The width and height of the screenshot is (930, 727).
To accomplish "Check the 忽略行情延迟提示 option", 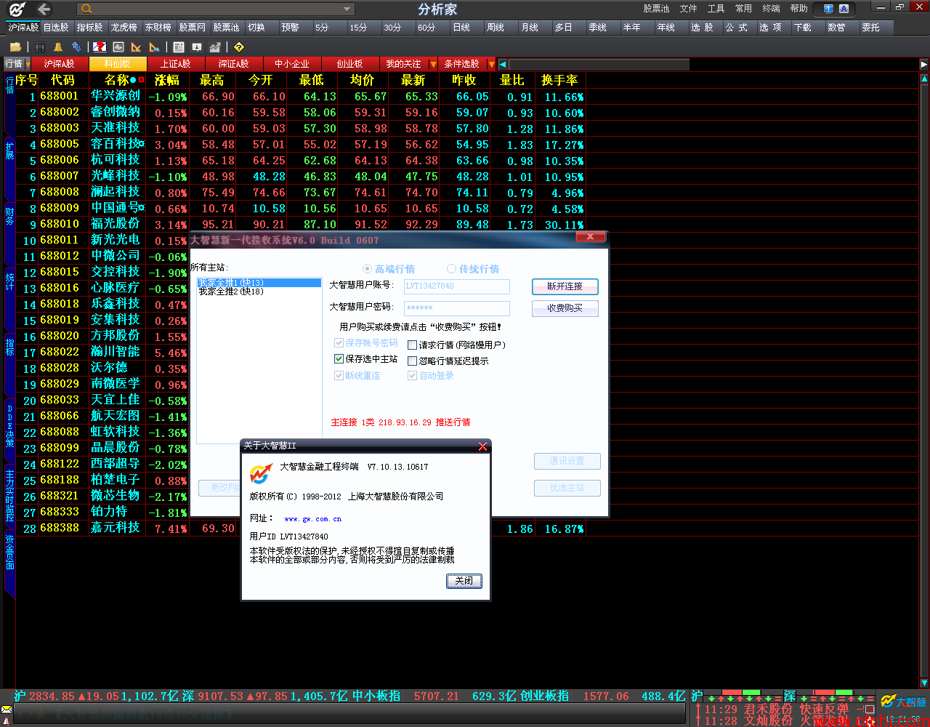I will (x=412, y=361).
